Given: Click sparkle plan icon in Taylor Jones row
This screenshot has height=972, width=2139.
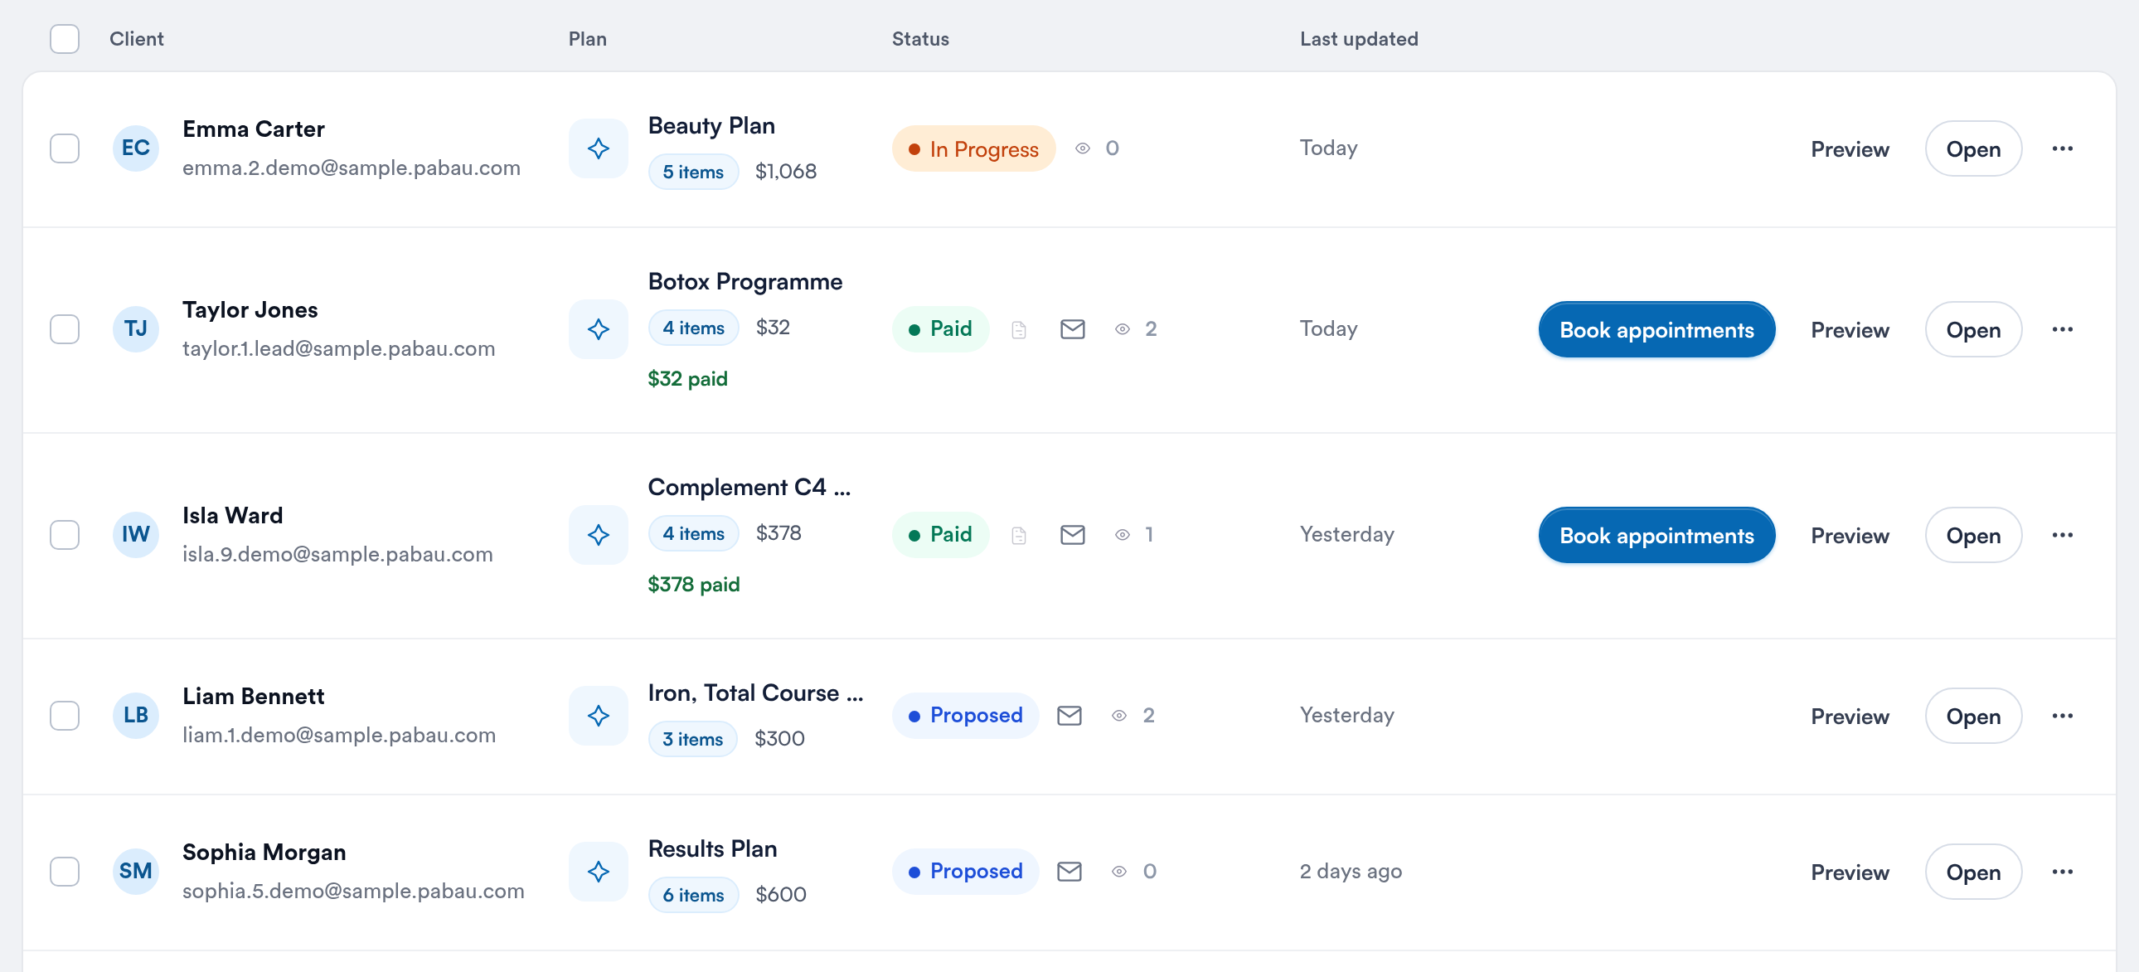Looking at the screenshot, I should coord(598,329).
